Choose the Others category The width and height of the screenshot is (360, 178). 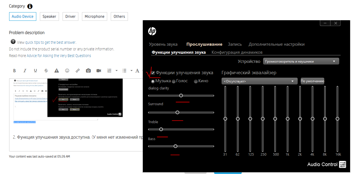tap(119, 16)
